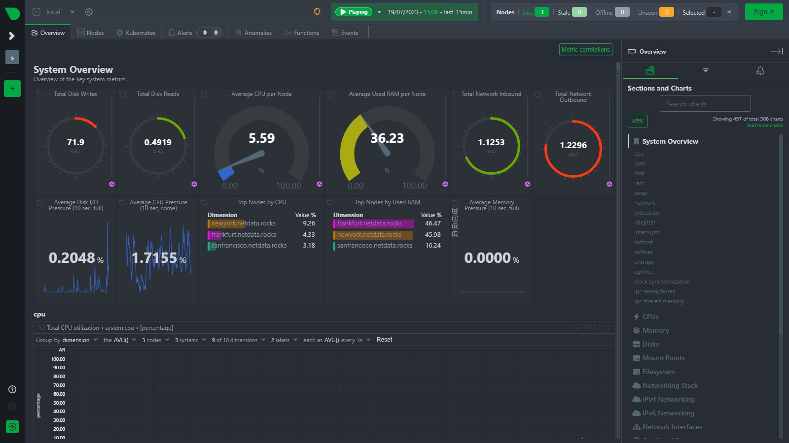789x443 pixels.
Task: Click the orange lightbulb icon
Action: [x=317, y=12]
